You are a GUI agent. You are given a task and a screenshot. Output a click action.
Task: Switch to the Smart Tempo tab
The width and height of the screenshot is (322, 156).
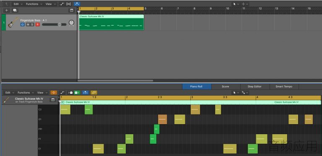(x=284, y=87)
